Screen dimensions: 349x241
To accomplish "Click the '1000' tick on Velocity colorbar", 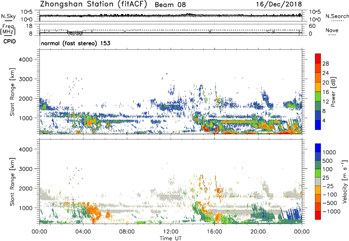I will tap(329, 152).
